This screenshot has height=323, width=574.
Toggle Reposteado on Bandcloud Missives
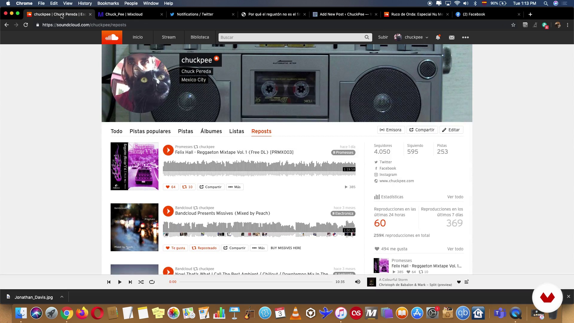pos(204,248)
